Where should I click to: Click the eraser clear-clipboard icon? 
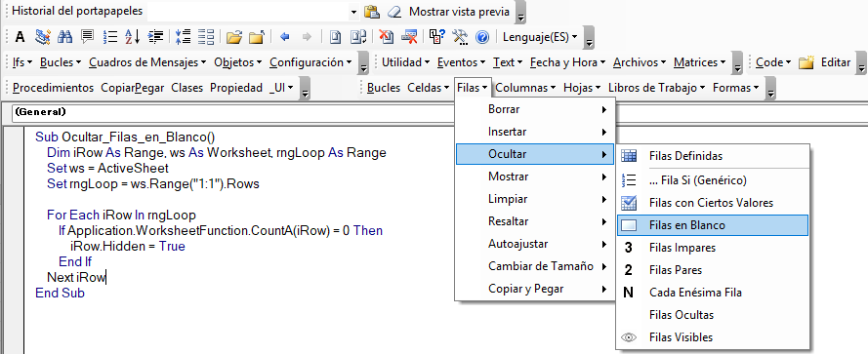(394, 11)
